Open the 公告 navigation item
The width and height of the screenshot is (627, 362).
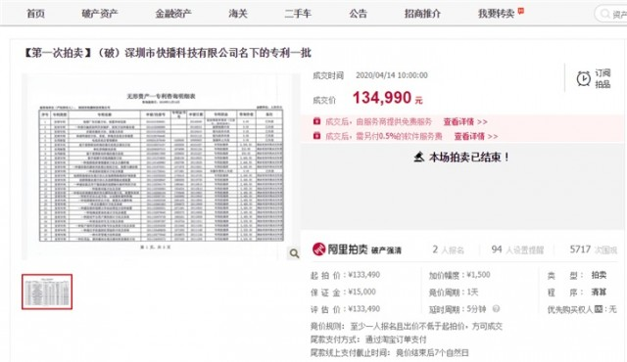click(x=358, y=14)
